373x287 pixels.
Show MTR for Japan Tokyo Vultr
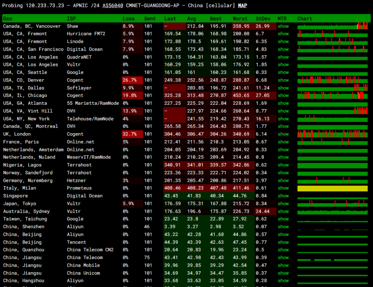(283, 204)
